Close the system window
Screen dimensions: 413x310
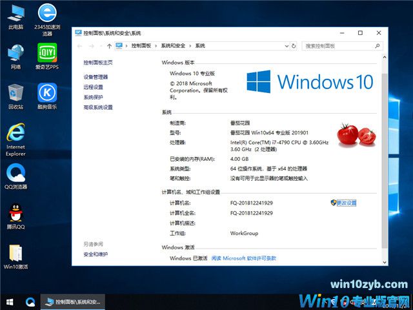379,33
